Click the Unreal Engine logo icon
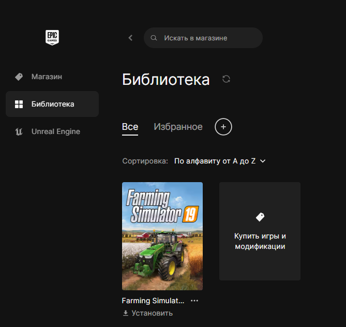This screenshot has width=346, height=327. (x=19, y=131)
